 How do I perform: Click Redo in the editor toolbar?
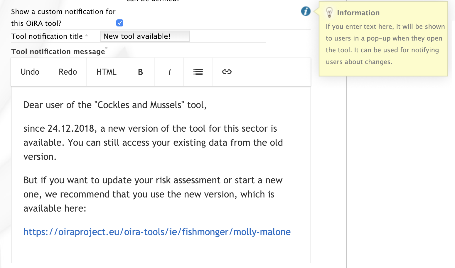click(68, 71)
